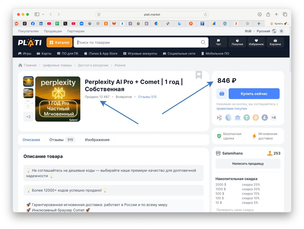Open the Reddit pinned tab
The image size is (304, 229).
pyautogui.click(x=17, y=24)
